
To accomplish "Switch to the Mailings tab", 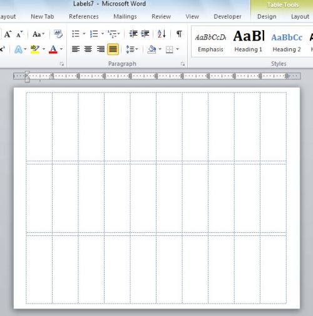I will click(x=125, y=16).
